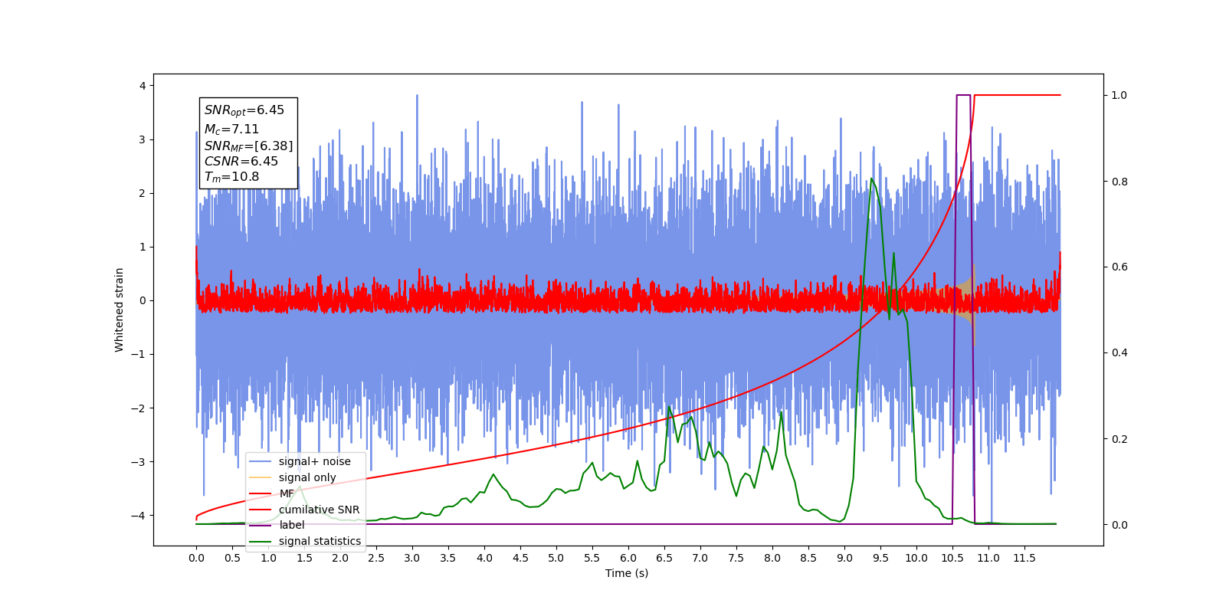The image size is (1226, 613).
Task: Click the Tm=10.8 annotation text
Action: click(x=231, y=177)
